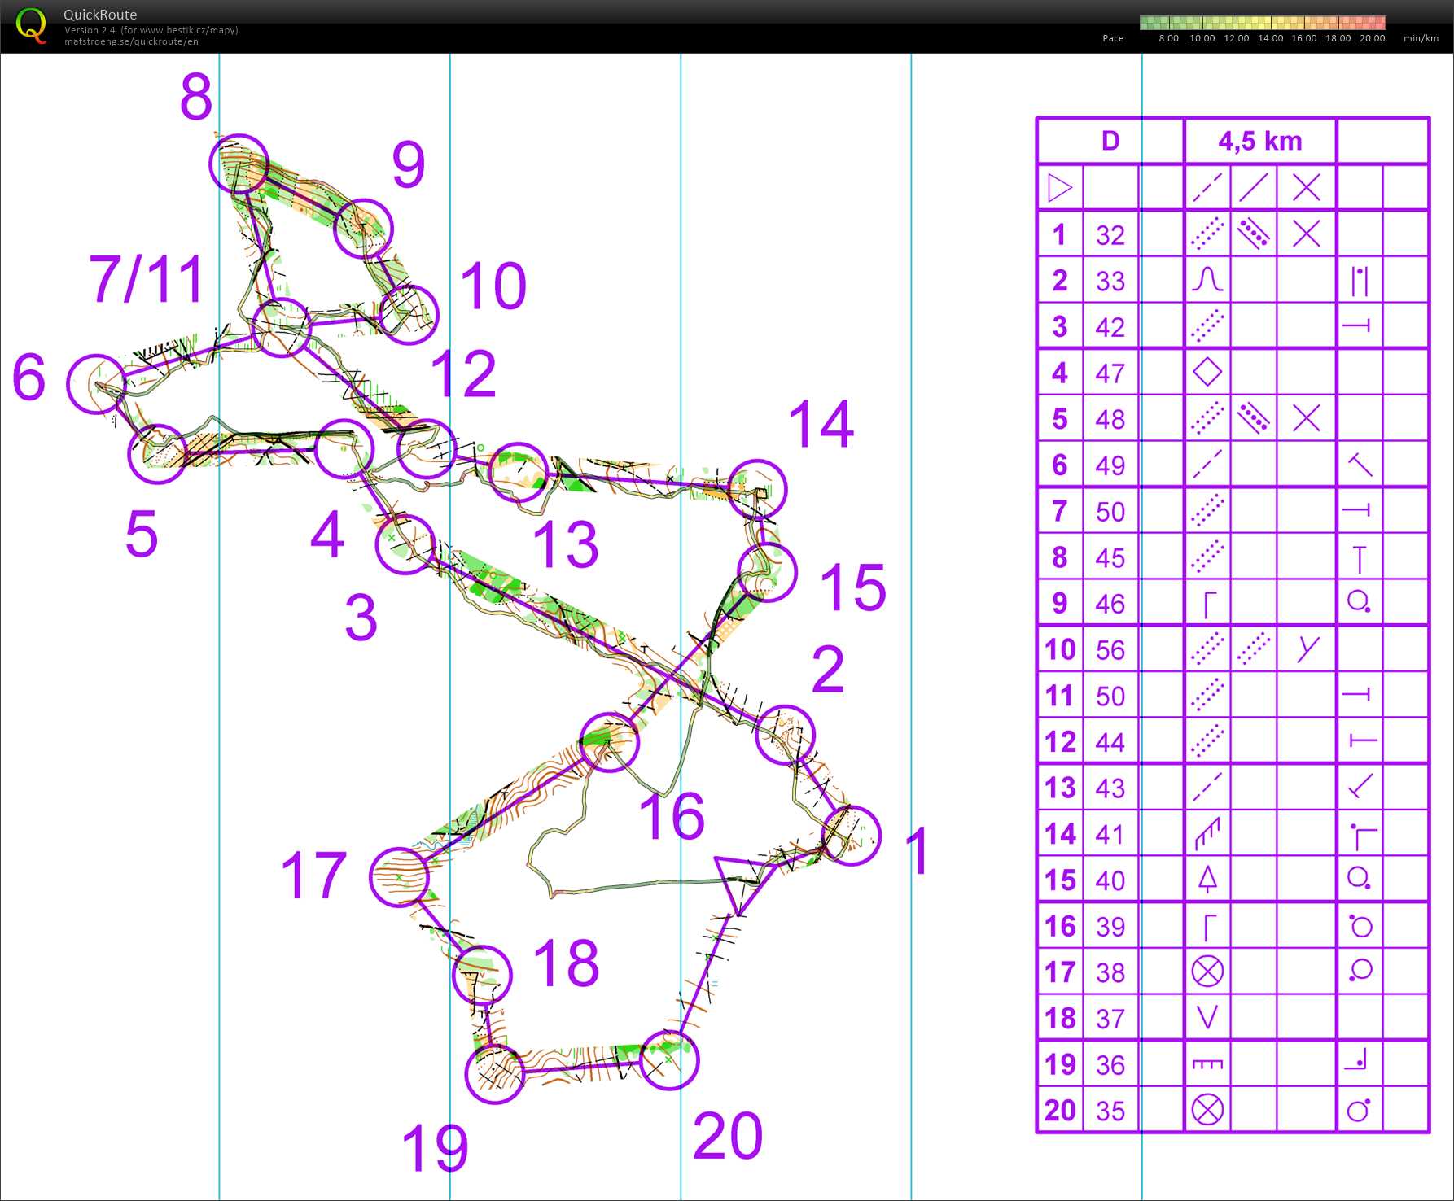
Task: Click the start triangle on the course map
Action: [x=741, y=880]
